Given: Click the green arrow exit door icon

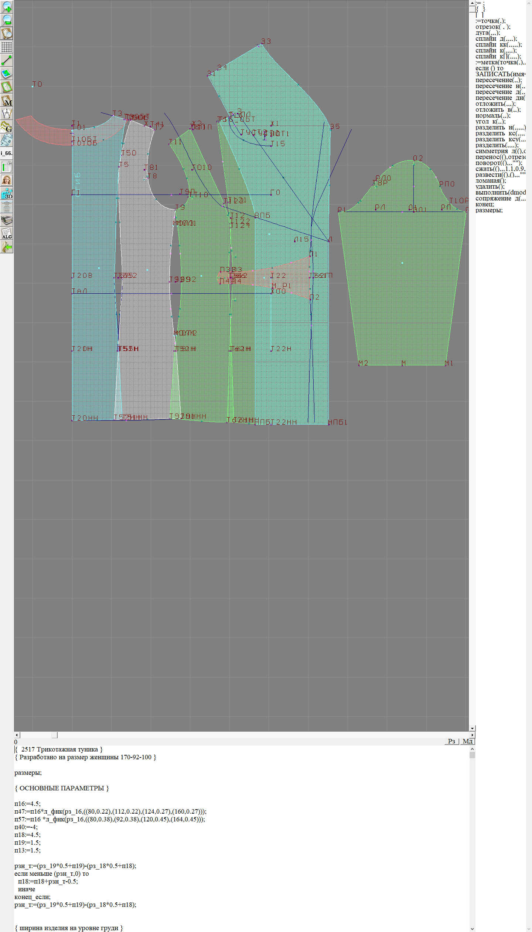Looking at the screenshot, I should pos(7,247).
